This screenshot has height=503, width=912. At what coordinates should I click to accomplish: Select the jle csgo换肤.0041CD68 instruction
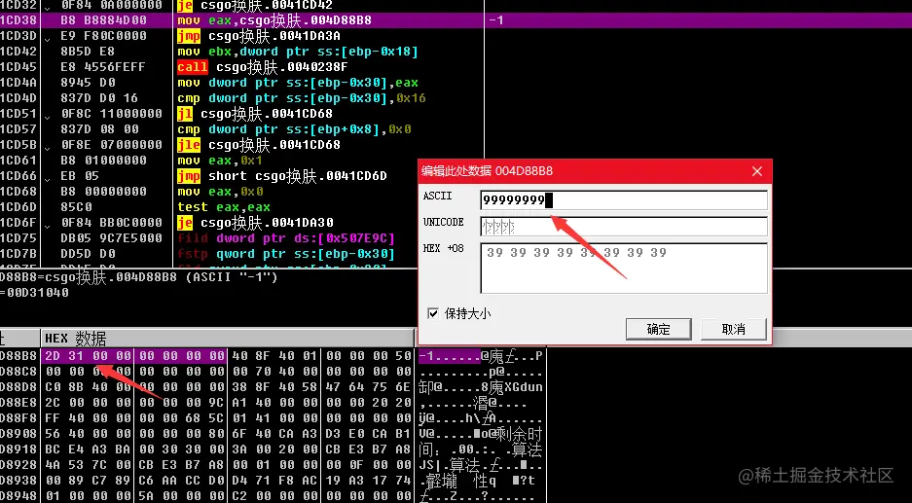[x=259, y=144]
